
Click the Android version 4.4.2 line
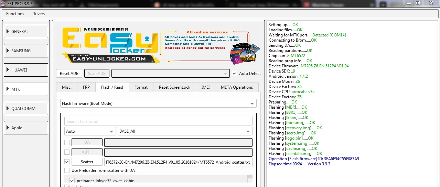(x=288, y=76)
